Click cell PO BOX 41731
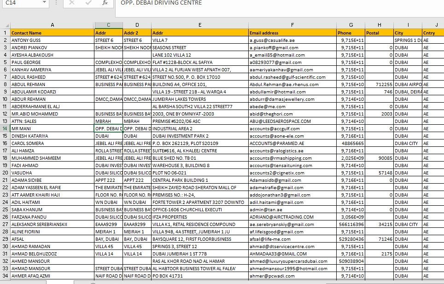Image resolution: width=444 pixels, height=284 pixels. coord(200,276)
